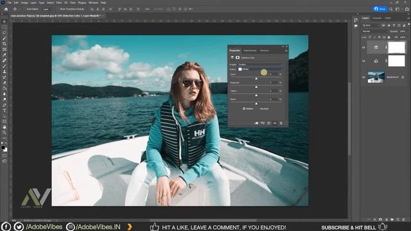Select the Lasso tool

point(4,33)
